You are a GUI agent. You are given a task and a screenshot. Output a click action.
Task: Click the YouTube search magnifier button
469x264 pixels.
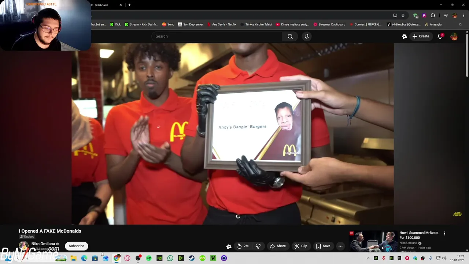(290, 36)
